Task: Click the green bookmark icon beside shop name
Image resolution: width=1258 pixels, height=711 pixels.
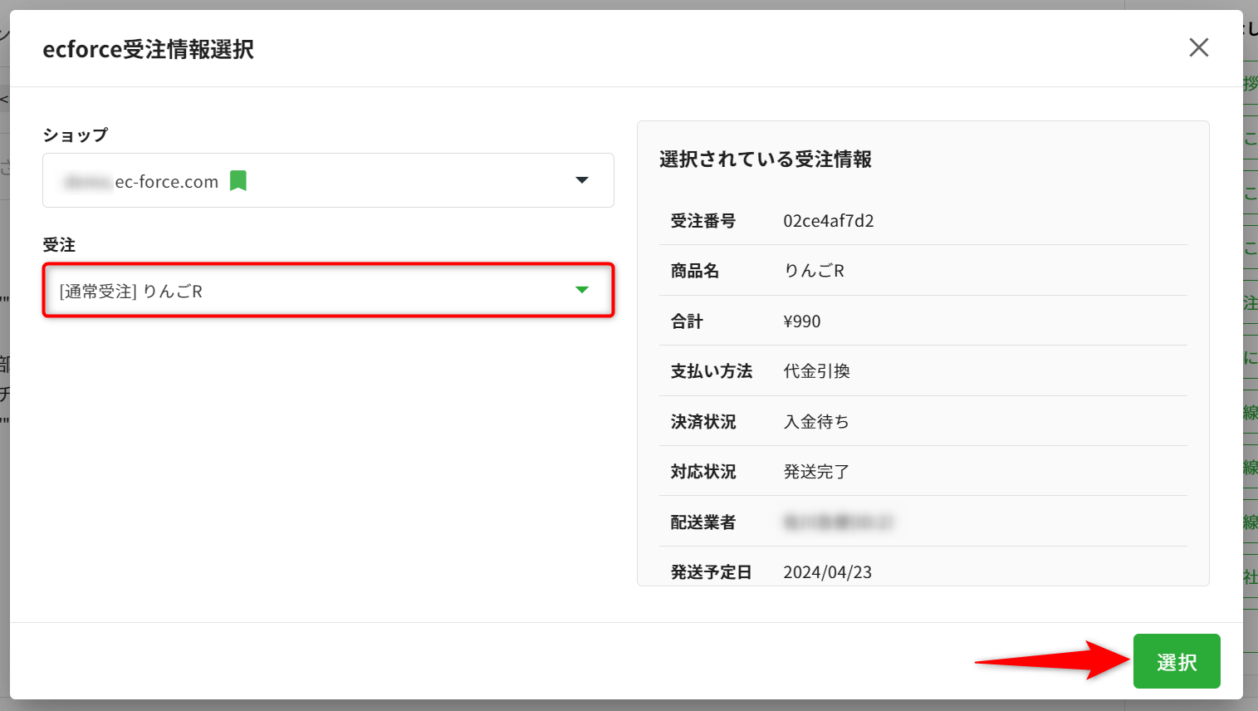Action: click(x=238, y=181)
